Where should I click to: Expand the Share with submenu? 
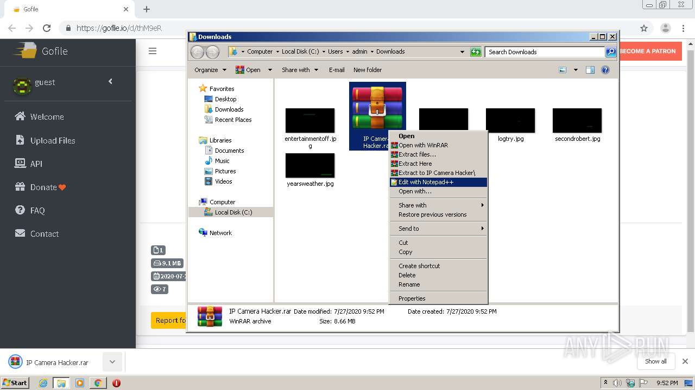438,205
